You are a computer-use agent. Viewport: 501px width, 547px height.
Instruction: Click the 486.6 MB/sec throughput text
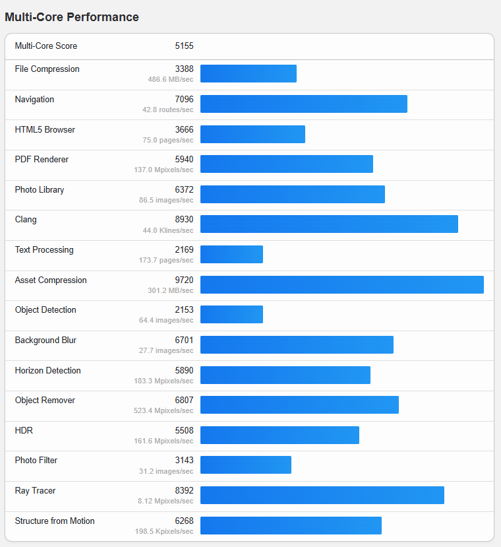[171, 79]
